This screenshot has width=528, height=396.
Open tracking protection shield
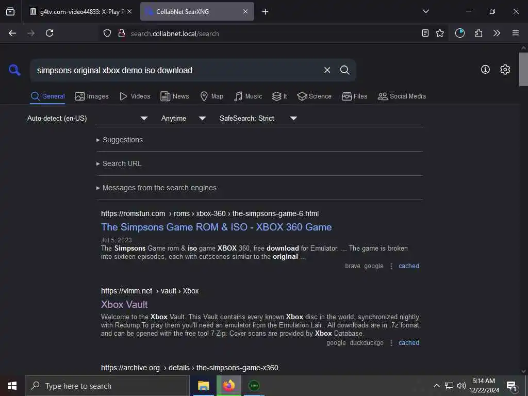(107, 33)
